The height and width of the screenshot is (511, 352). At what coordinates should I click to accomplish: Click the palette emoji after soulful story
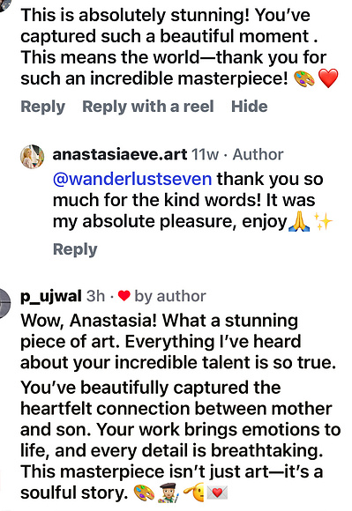coord(144,492)
